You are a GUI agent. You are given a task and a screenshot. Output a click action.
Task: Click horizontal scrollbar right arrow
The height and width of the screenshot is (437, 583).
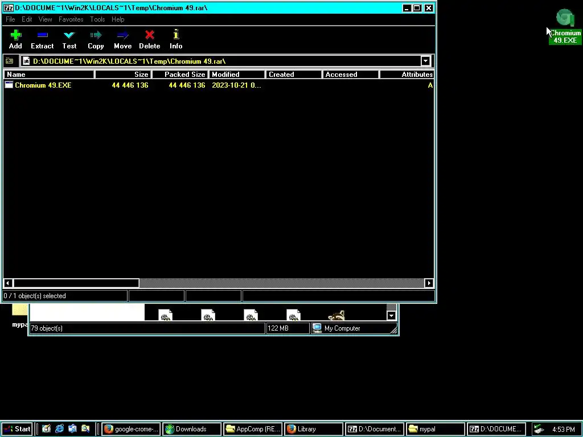click(x=429, y=283)
